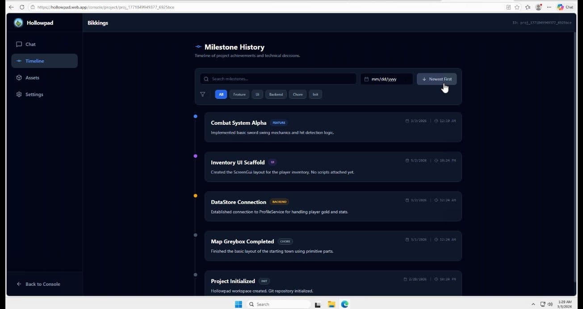The image size is (583, 309).
Task: Click the filter funnel icon below the search bar
Action: (202, 94)
